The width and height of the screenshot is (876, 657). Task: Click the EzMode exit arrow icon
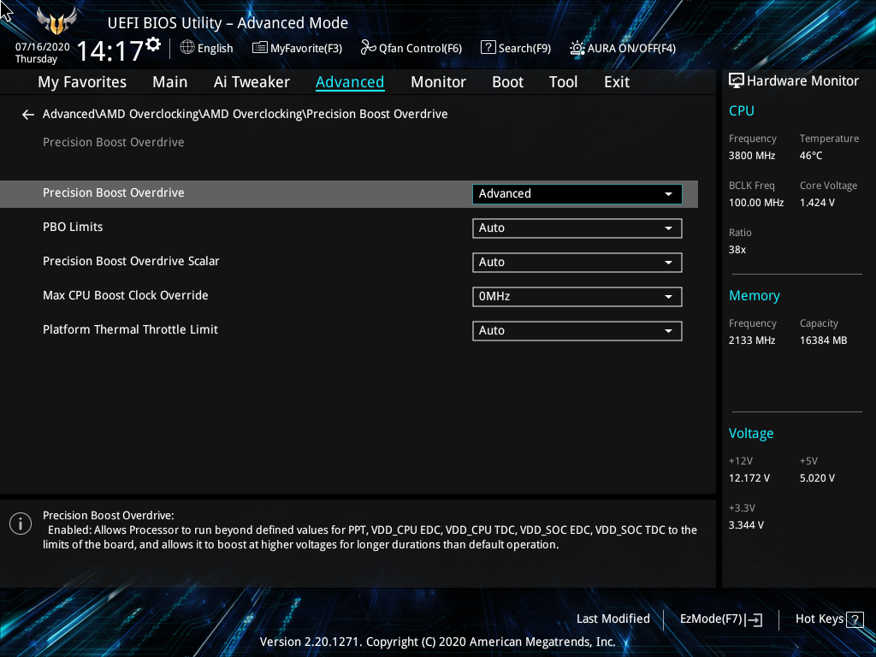pos(754,619)
